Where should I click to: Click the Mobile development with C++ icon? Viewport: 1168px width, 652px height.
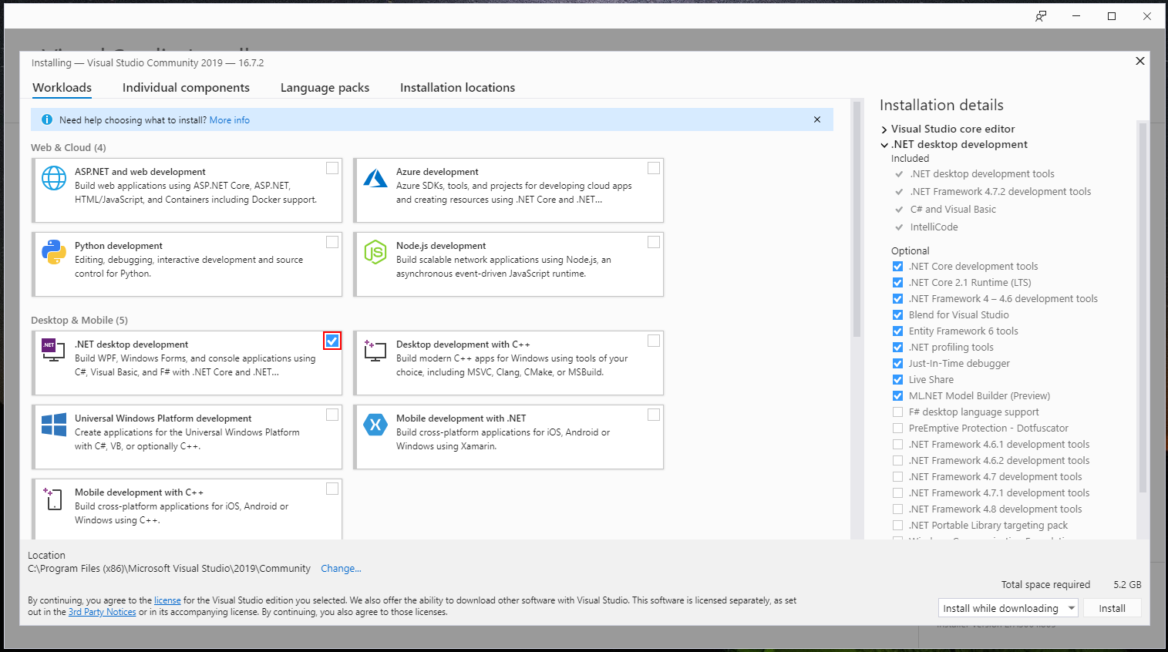click(x=52, y=499)
